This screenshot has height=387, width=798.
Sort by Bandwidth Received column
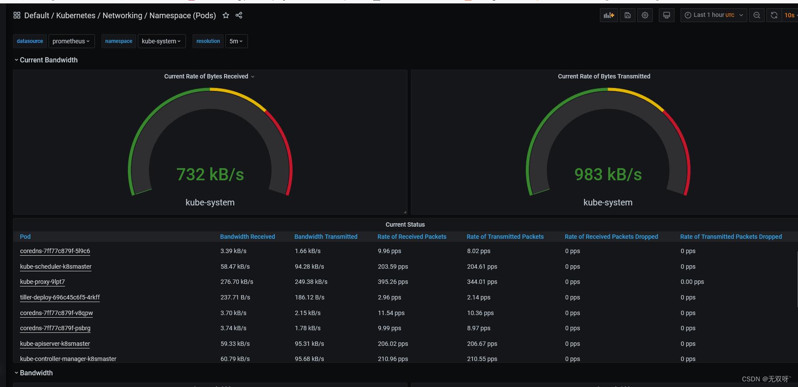(x=248, y=237)
